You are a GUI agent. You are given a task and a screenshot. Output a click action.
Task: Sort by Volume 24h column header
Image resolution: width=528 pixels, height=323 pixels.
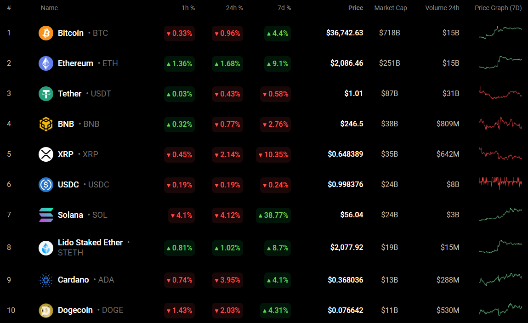pos(442,8)
